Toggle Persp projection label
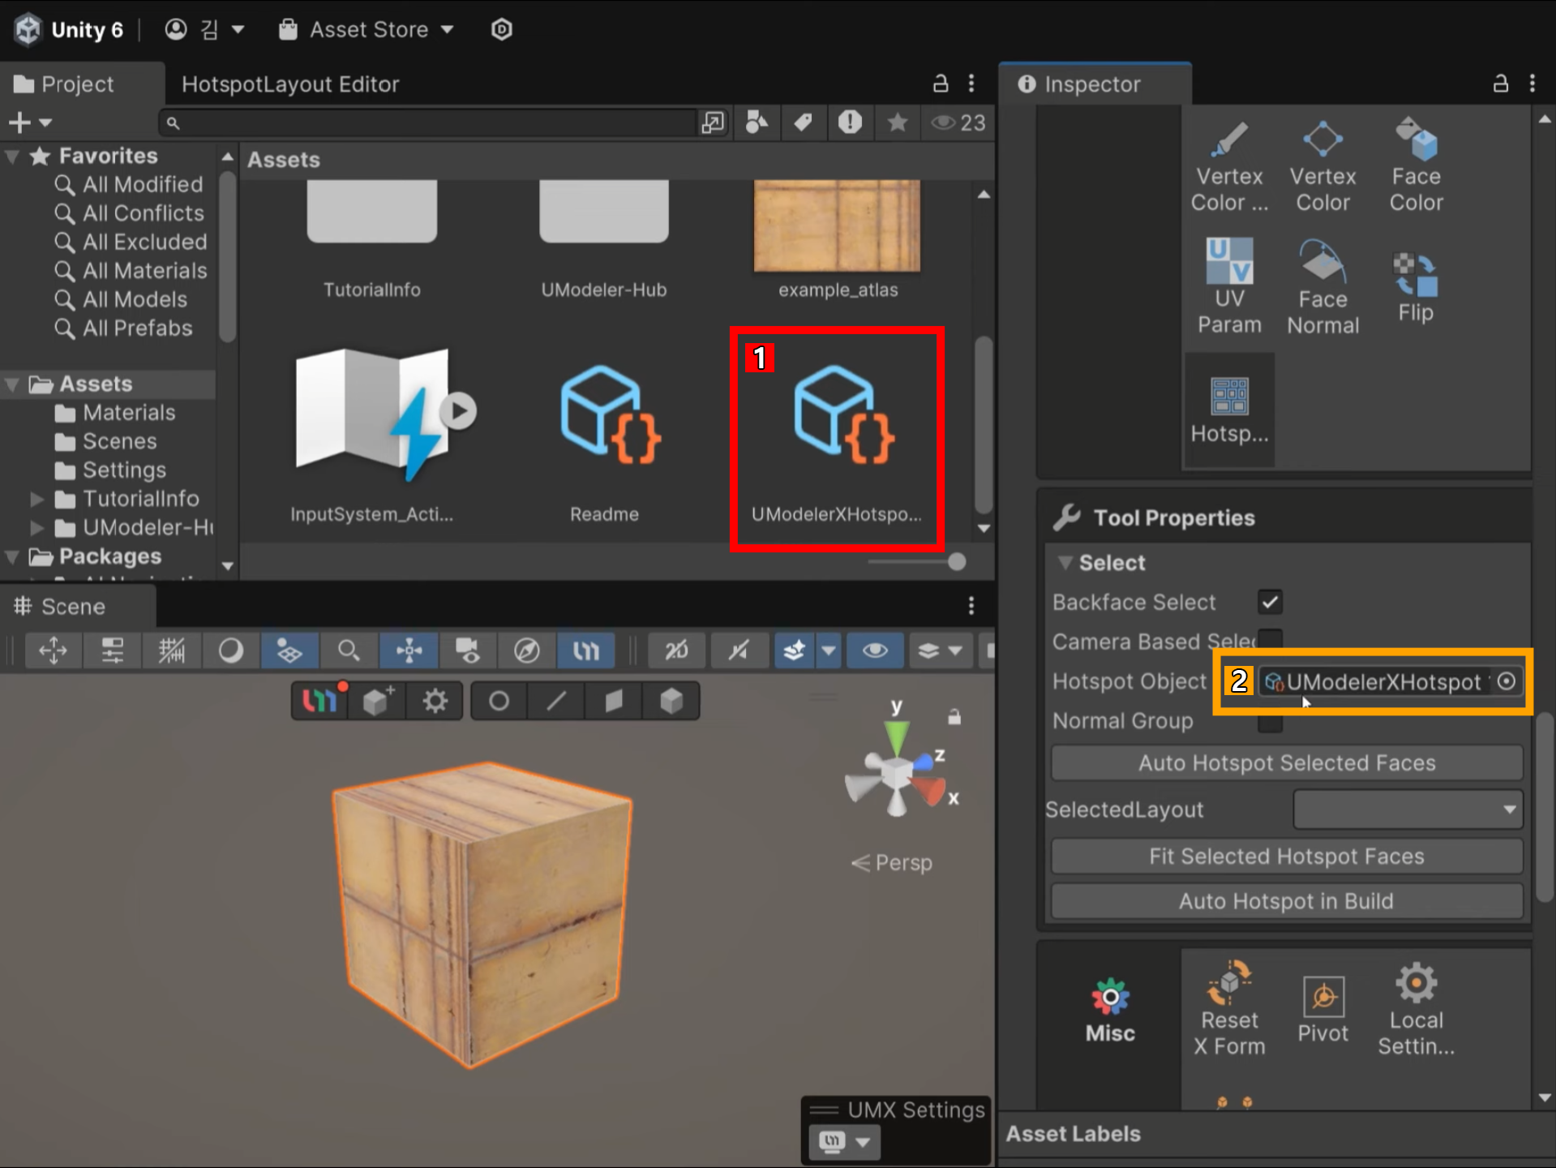This screenshot has width=1556, height=1168. coord(892,863)
